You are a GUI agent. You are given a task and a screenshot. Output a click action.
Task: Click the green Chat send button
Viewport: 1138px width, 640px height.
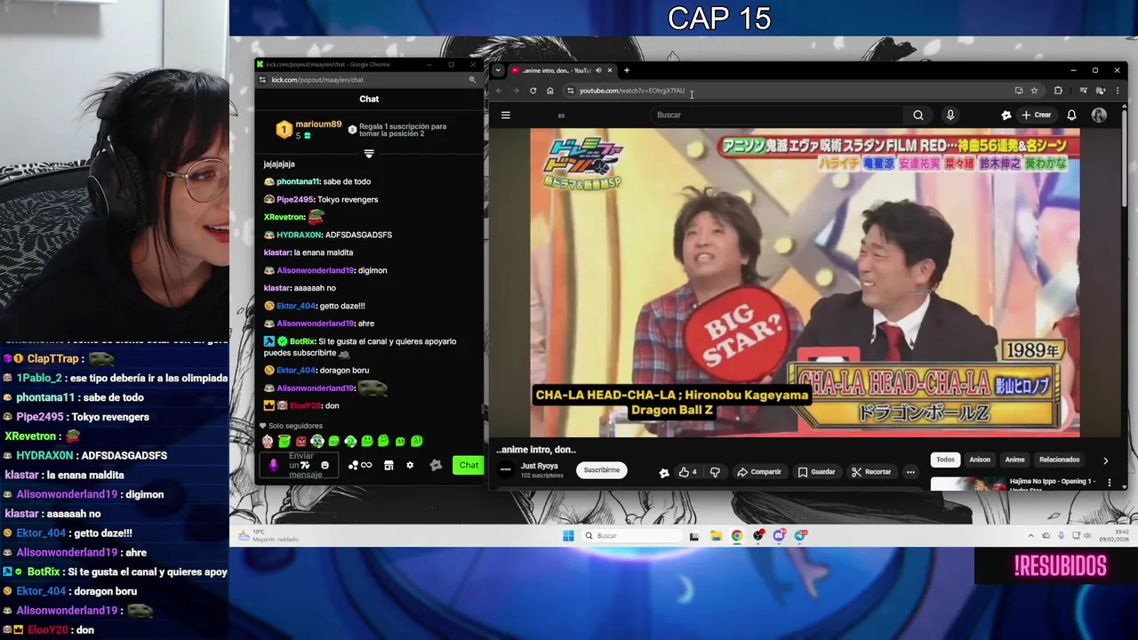(469, 465)
